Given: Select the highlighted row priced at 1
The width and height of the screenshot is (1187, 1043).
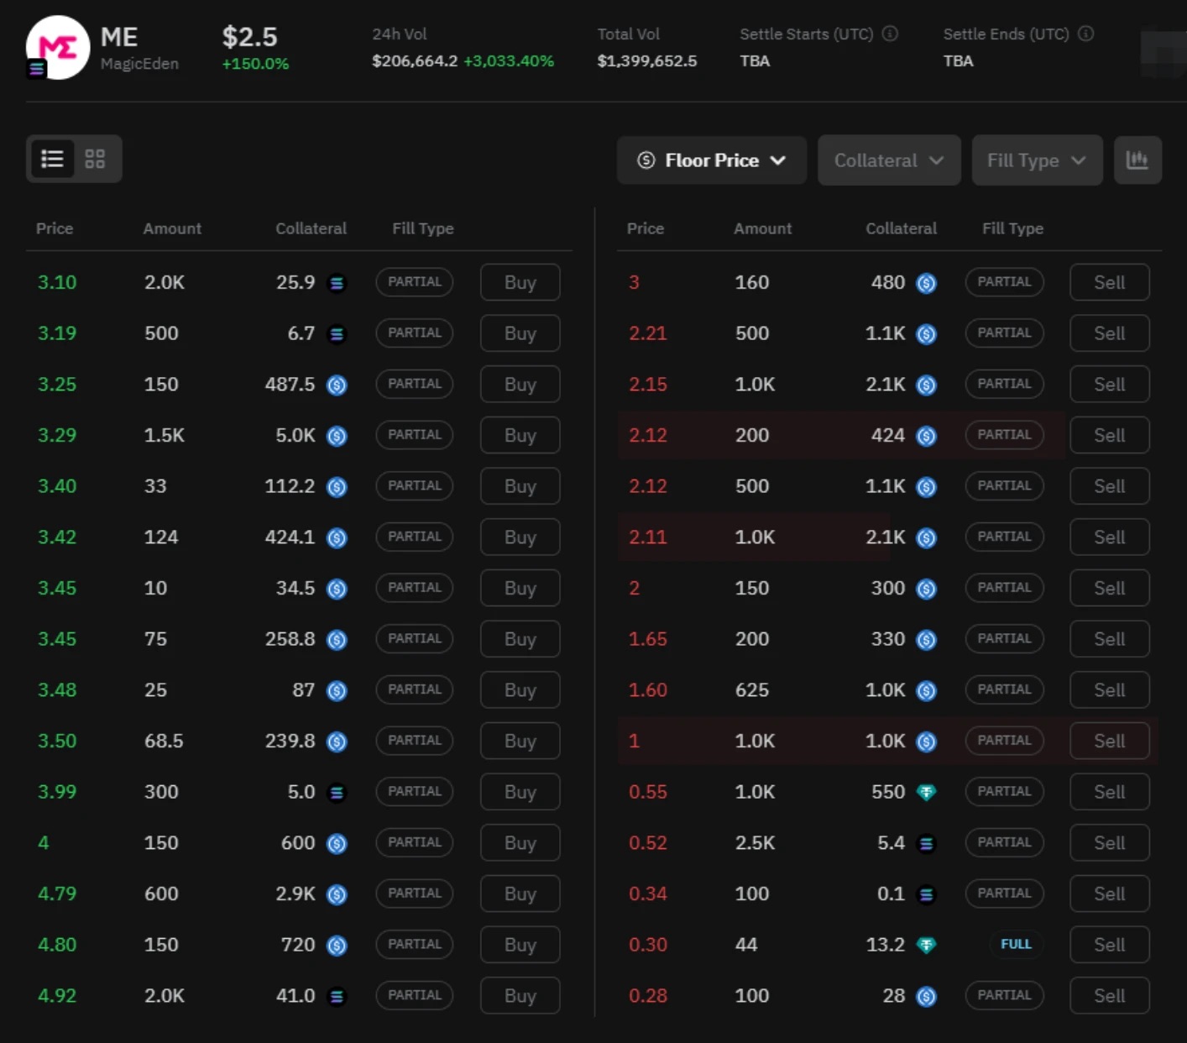Looking at the screenshot, I should (x=756, y=742).
